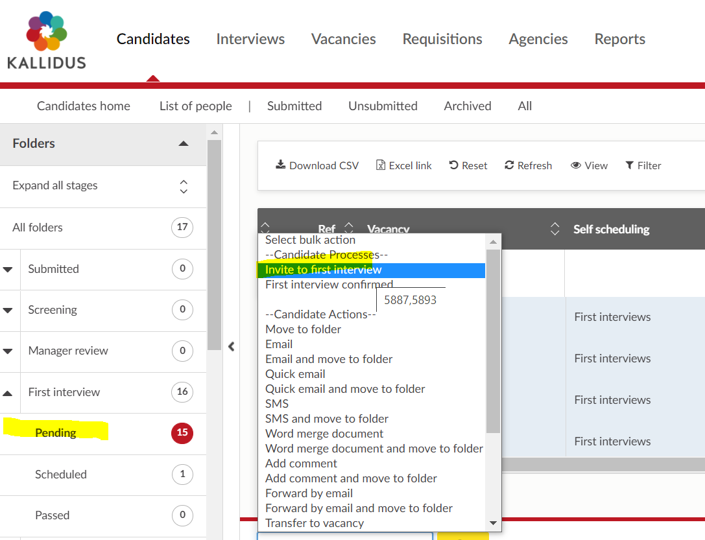Viewport: 705px width, 540px height.
Task: Open the Interviews tab
Action: click(250, 39)
